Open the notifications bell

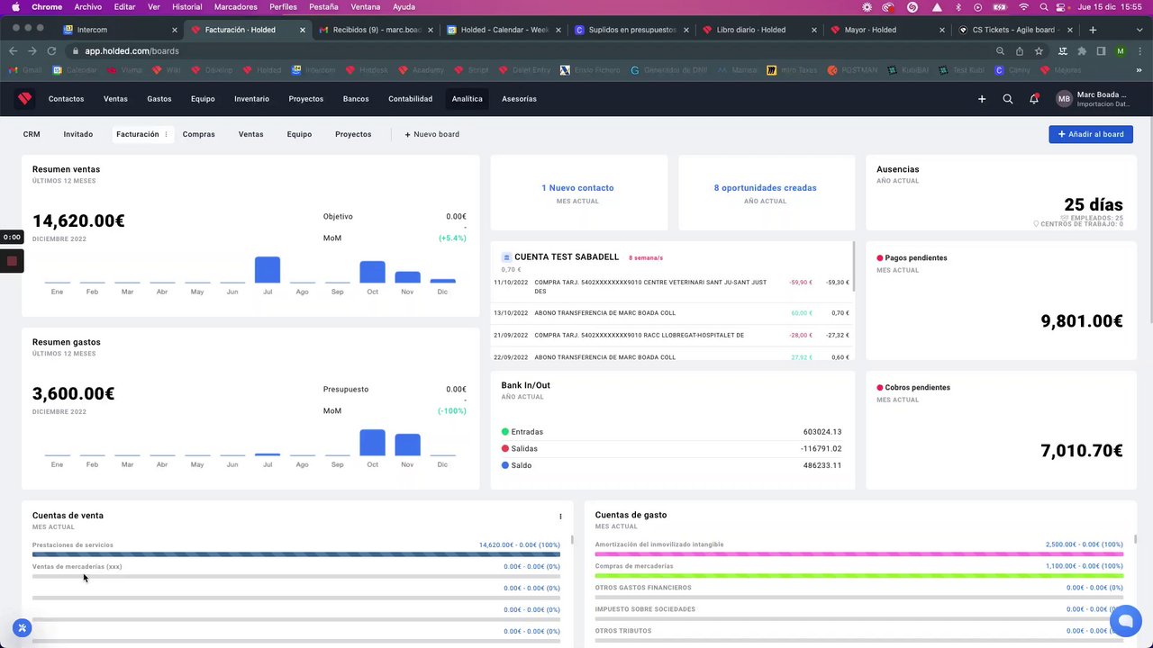[x=1034, y=99]
